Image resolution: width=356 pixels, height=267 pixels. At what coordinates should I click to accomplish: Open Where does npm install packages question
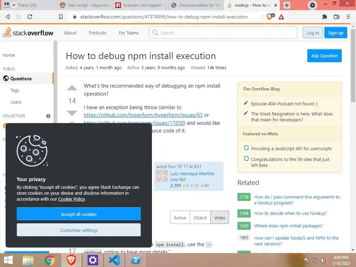click(x=288, y=226)
